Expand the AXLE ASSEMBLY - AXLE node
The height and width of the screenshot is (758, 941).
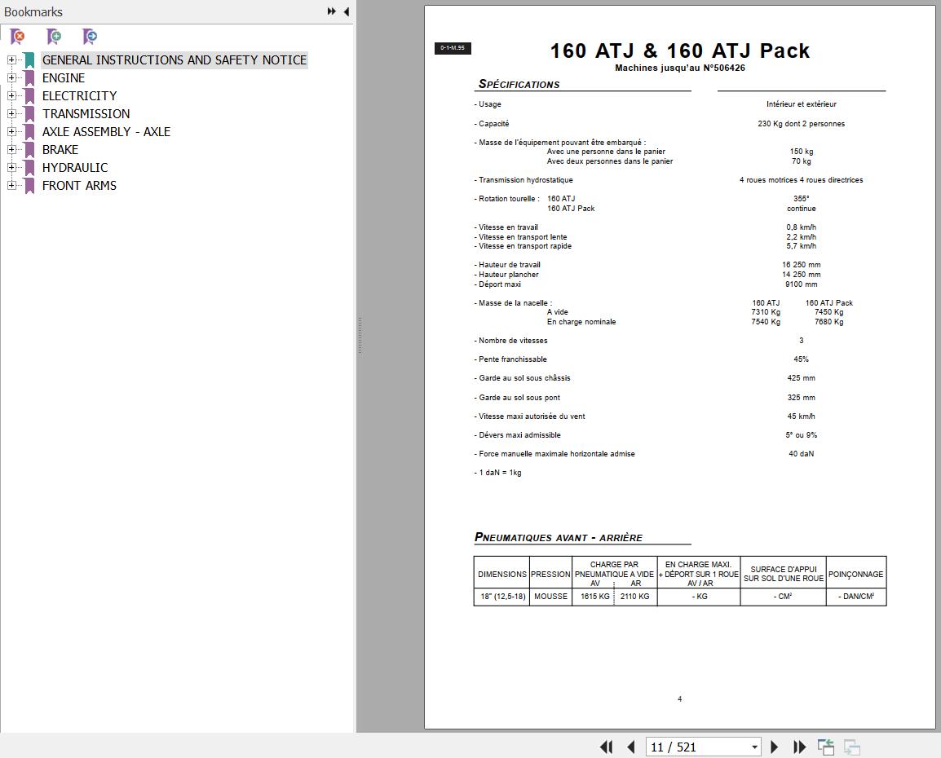tap(11, 132)
